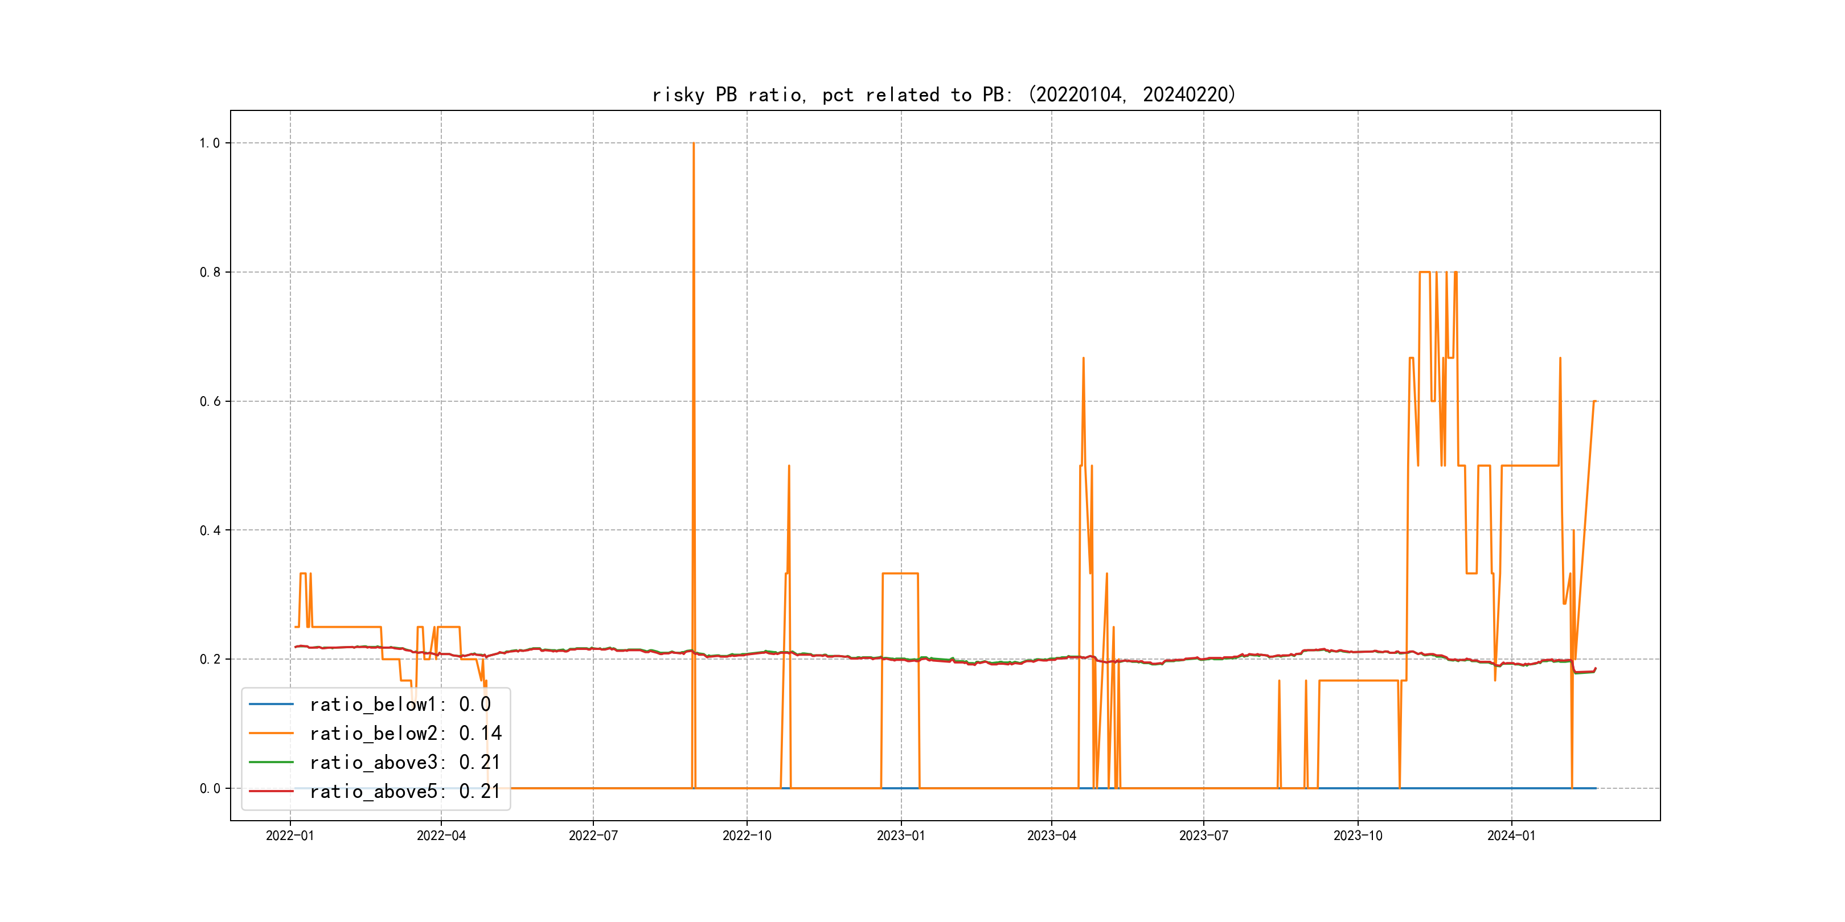The height and width of the screenshot is (922, 1845).
Task: Click the 0.0 y-axis tick label
Action: [x=210, y=788]
